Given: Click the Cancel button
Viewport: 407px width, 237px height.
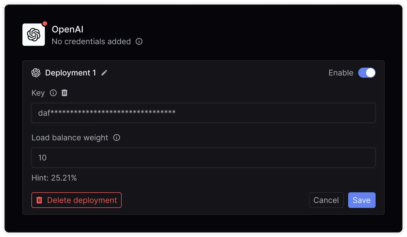Looking at the screenshot, I should (x=326, y=200).
